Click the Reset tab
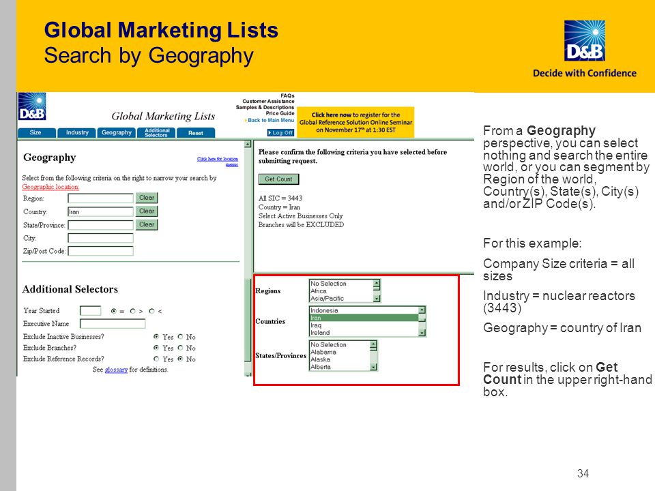Image resolution: width=655 pixels, height=491 pixels. click(x=196, y=133)
